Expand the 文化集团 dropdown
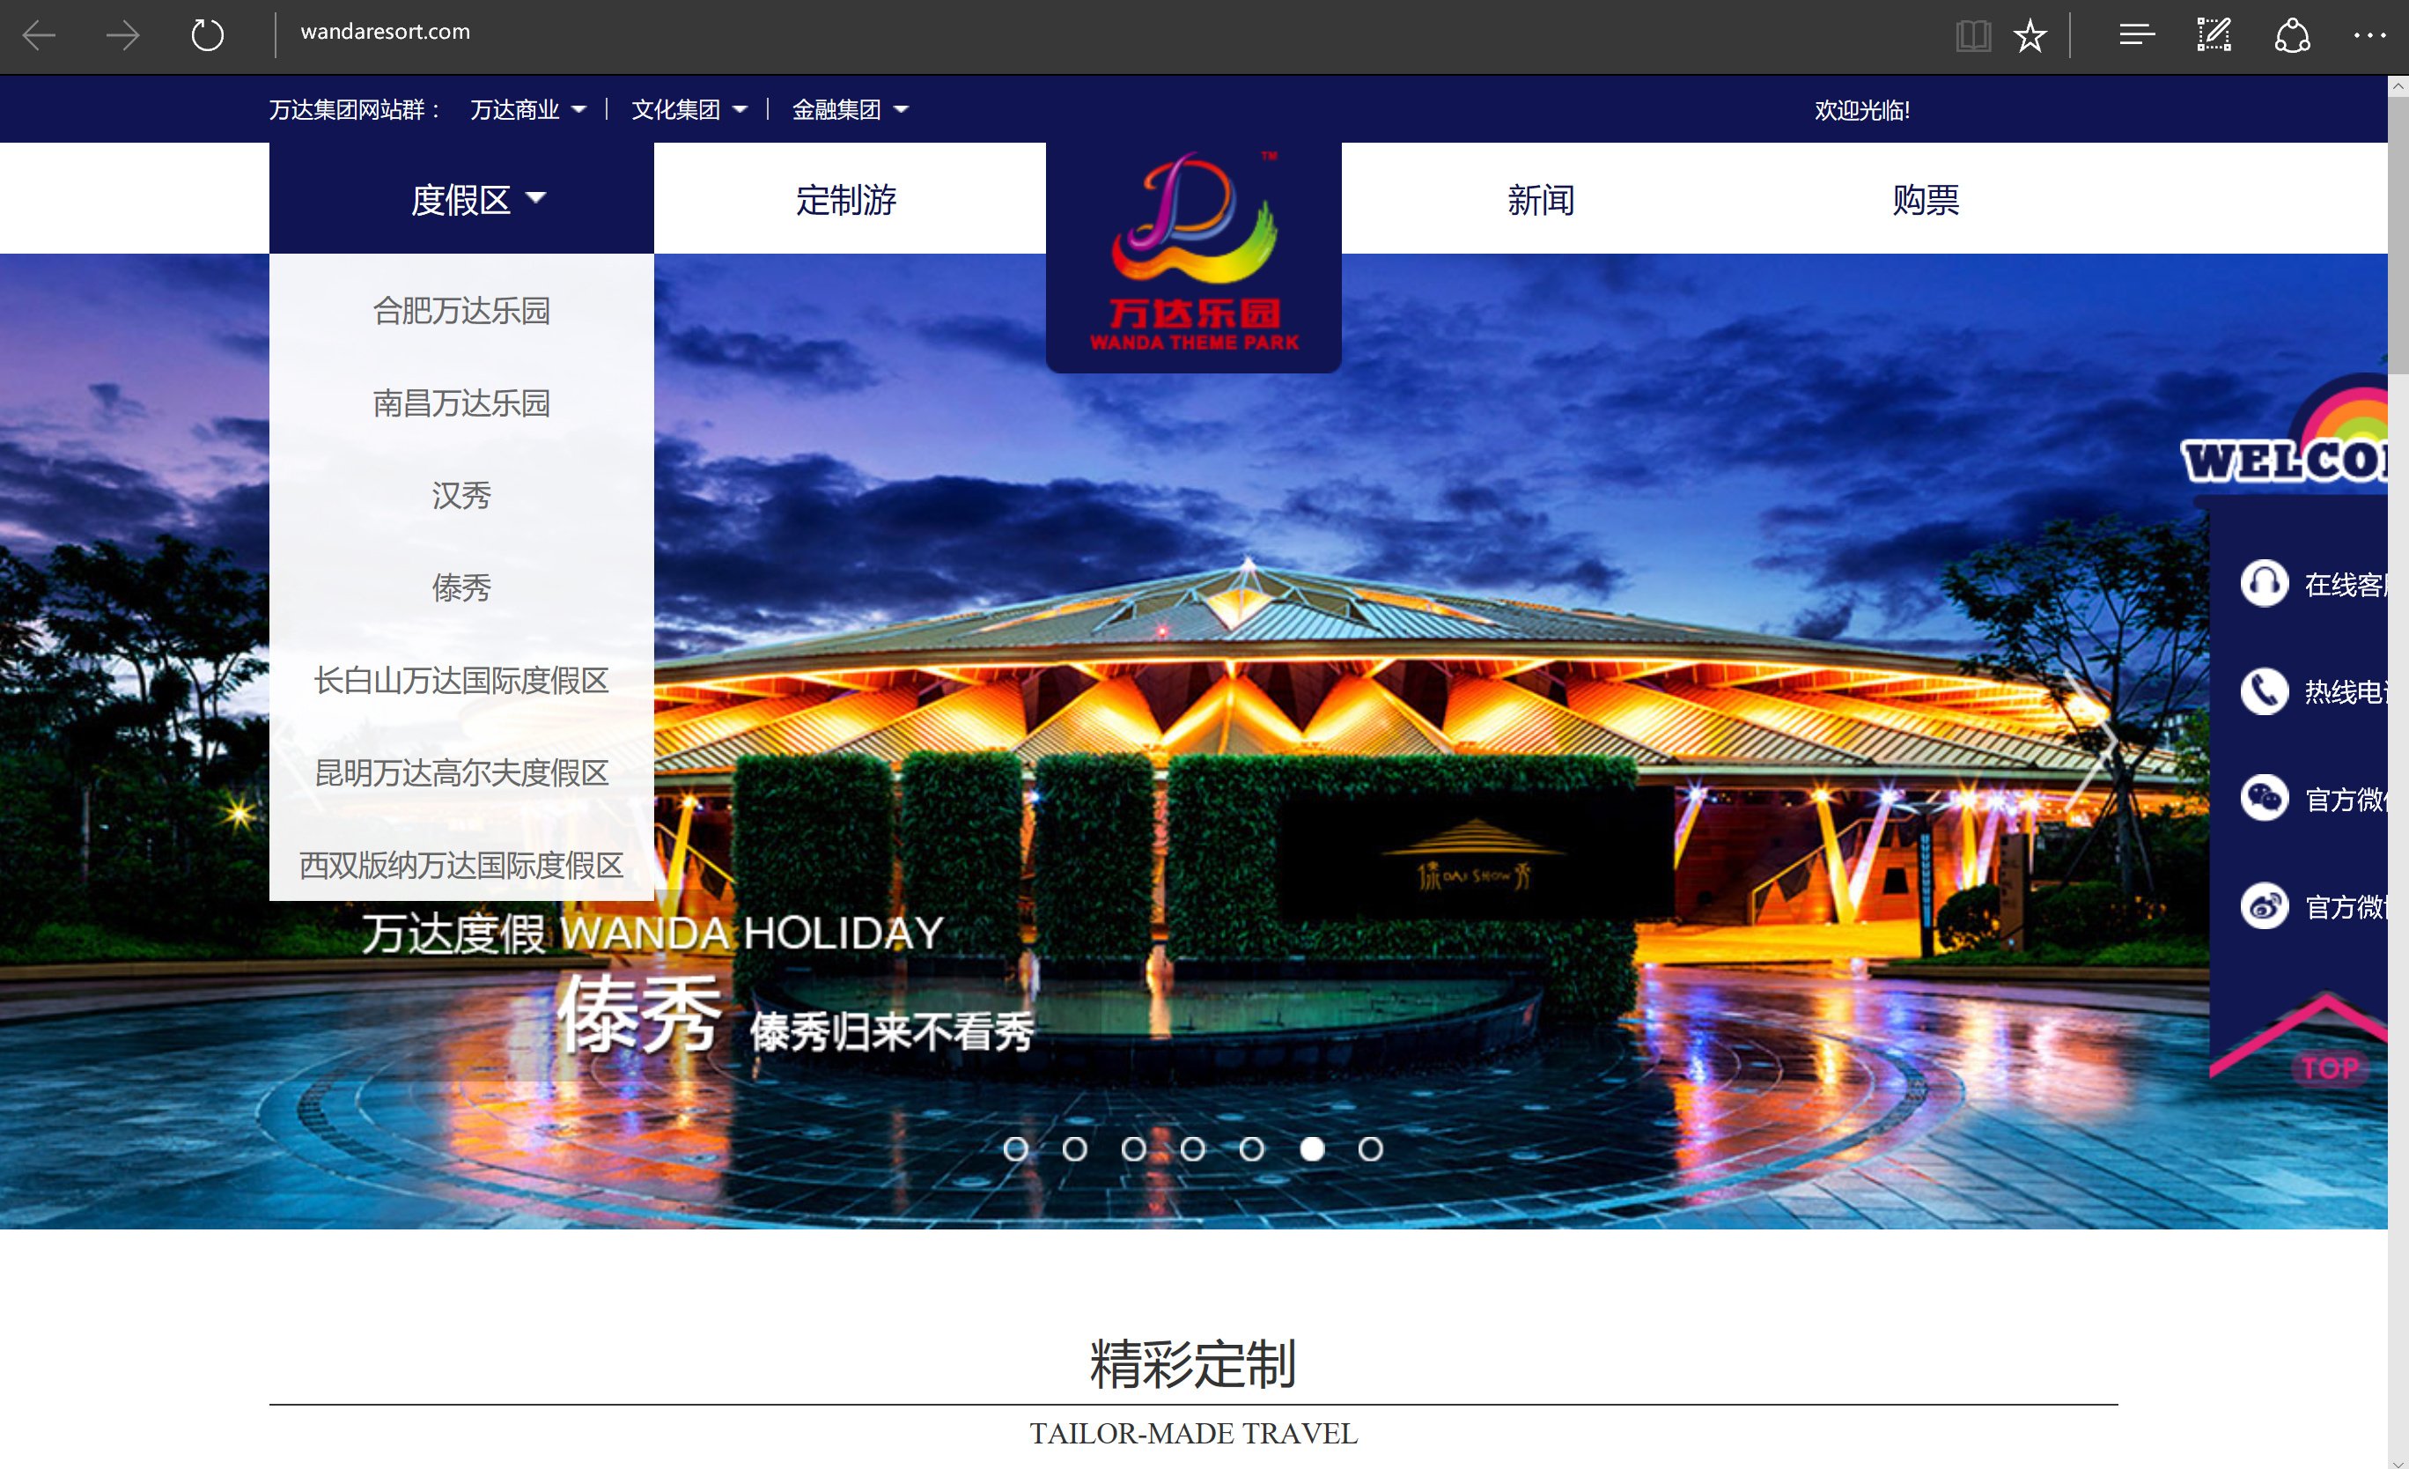2409x1469 pixels. coord(689,109)
